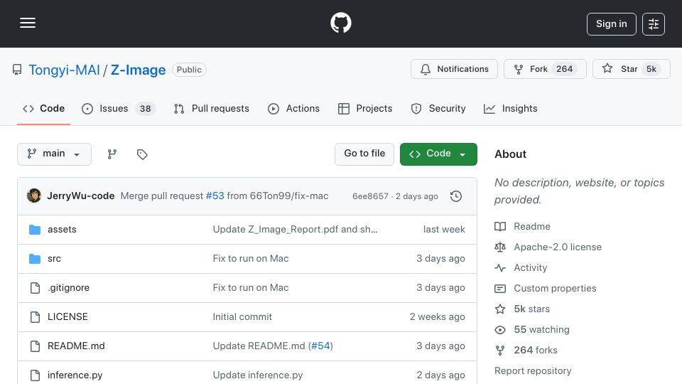Screen dimensions: 682x384
Task: Open the src folder
Action: point(54,259)
